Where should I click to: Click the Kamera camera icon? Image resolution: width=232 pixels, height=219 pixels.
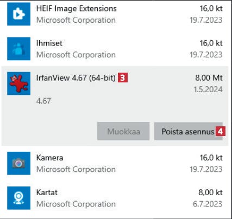[x=19, y=163]
